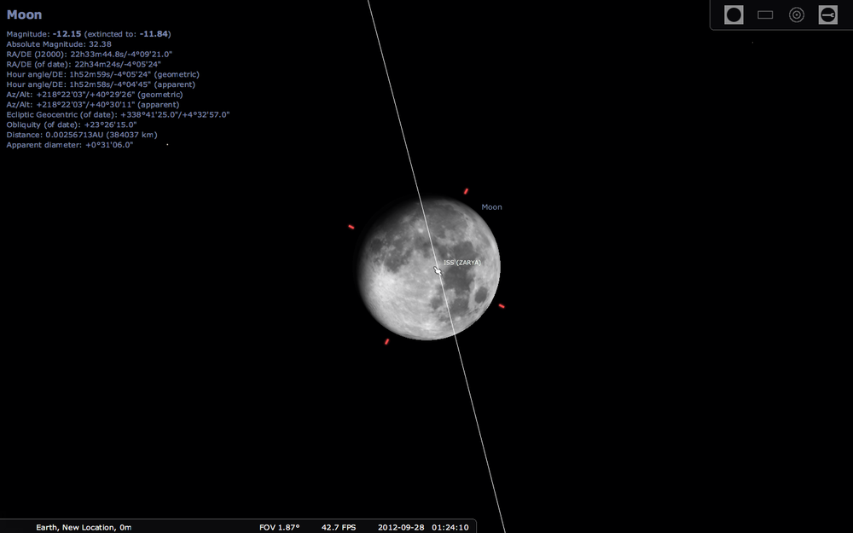Select the red satellite marker above the Moon
This screenshot has width=853, height=533.
click(467, 189)
